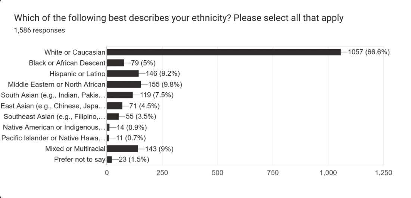Click the 143 (9%) value label

[159, 148]
